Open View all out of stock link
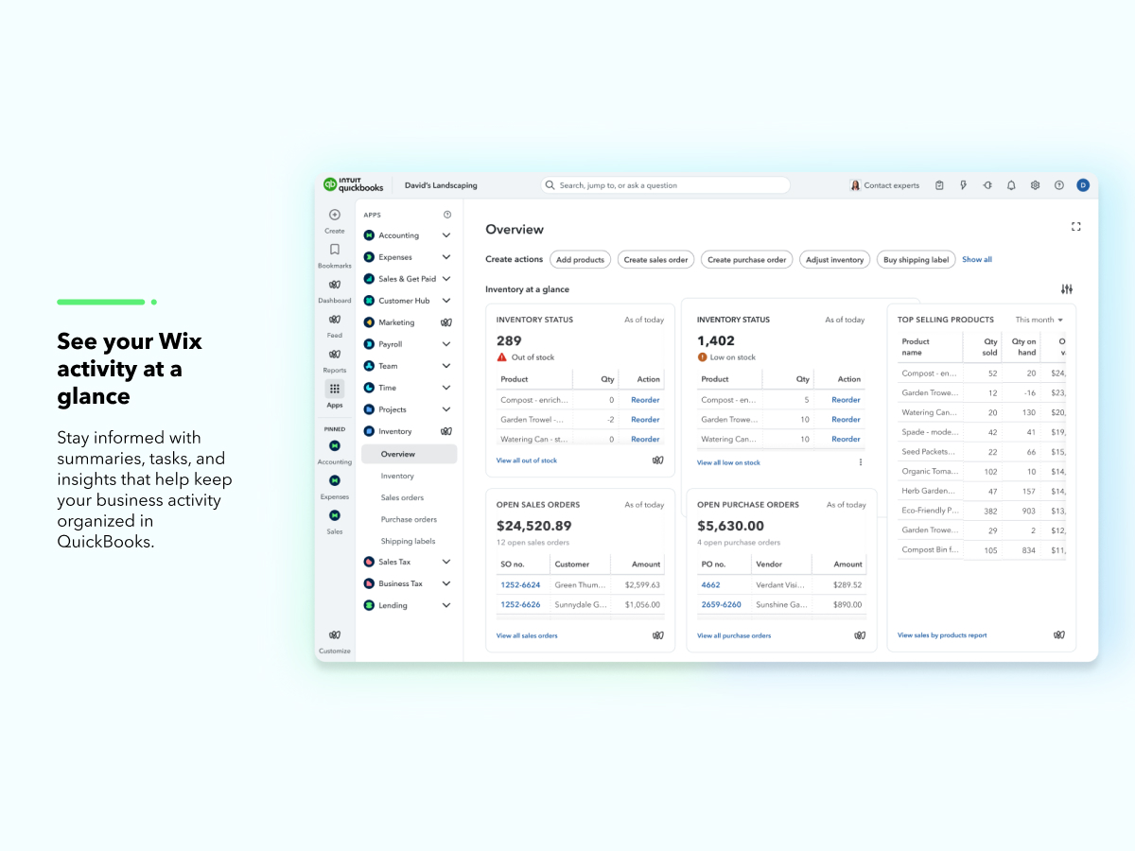 (527, 460)
